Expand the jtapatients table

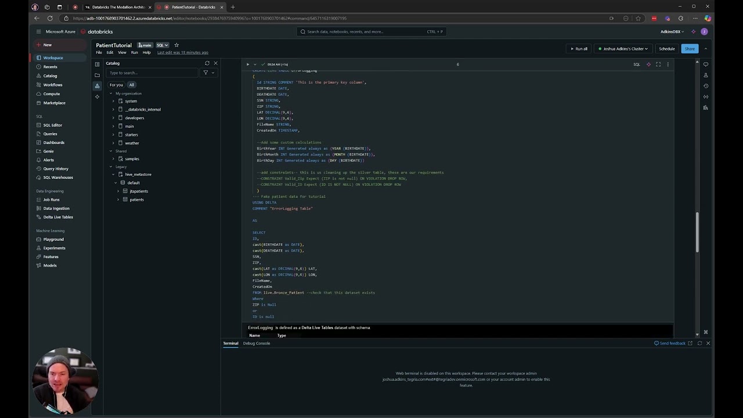[118, 191]
